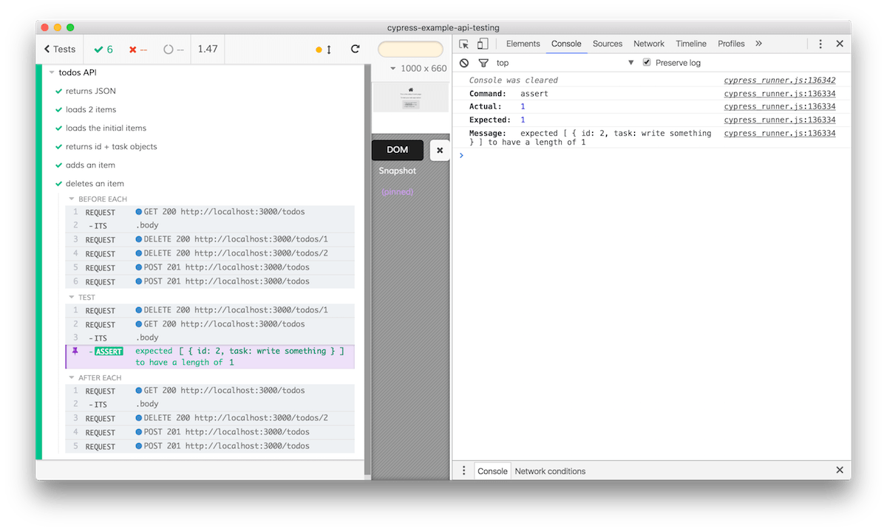
Task: Open the Elements tab in DevTools
Action: coord(523,44)
